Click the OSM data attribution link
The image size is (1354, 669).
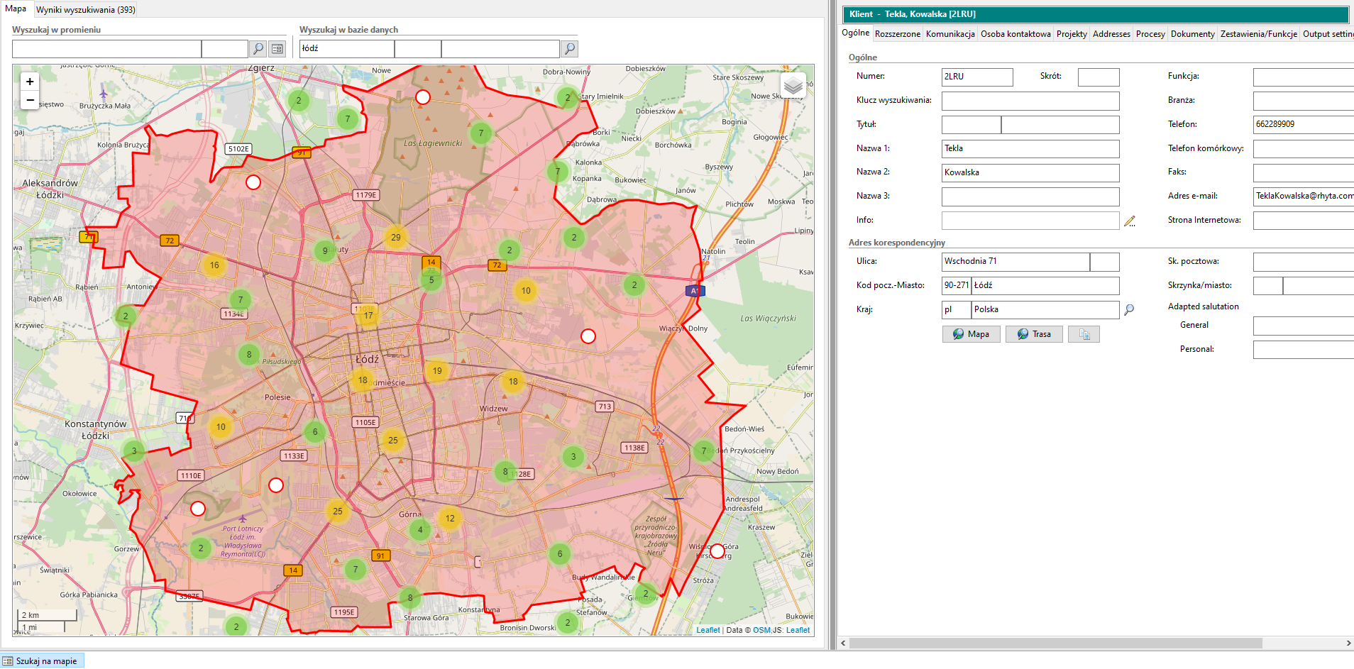click(761, 630)
